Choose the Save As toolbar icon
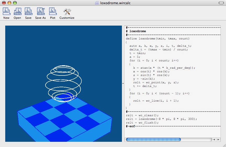This screenshot has width=226, height=147. [x=41, y=11]
